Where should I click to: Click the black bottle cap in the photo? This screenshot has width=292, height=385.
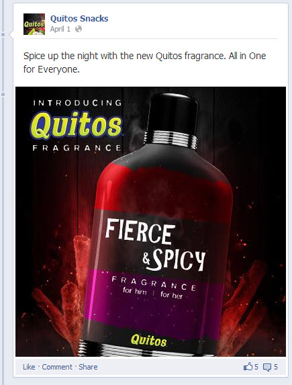pos(174,113)
